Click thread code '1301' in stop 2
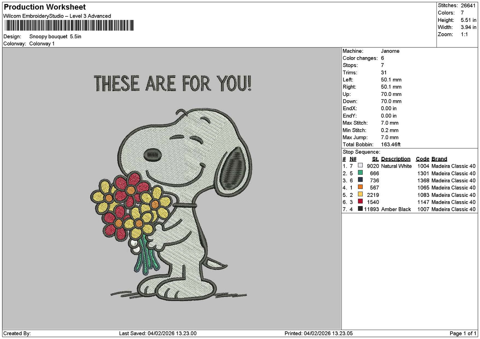This screenshot has width=480, height=339. point(423,173)
